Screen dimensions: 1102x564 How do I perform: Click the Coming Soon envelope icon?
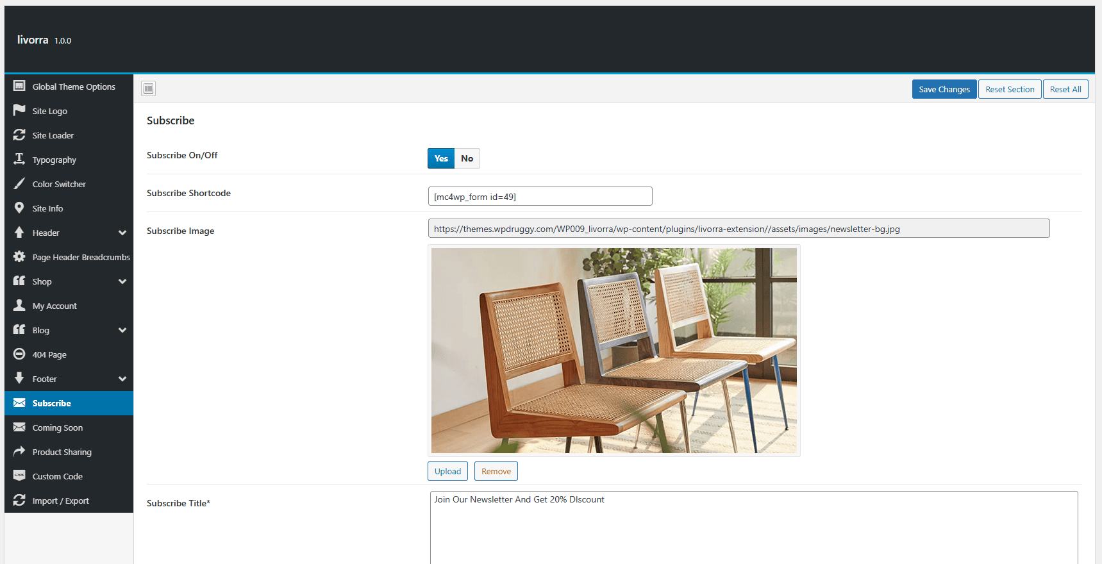19,427
